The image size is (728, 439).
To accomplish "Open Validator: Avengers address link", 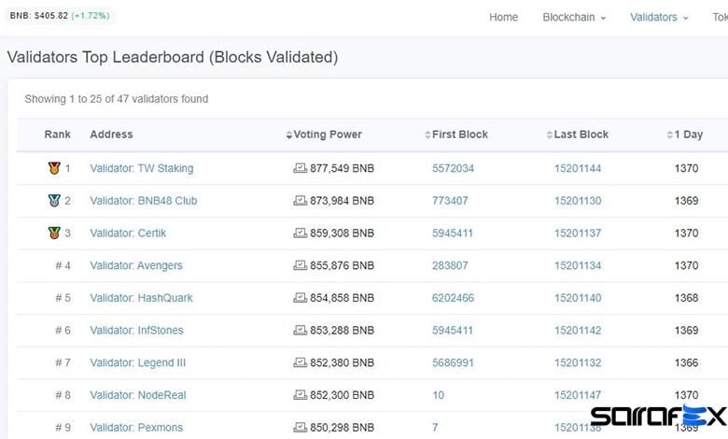I will tap(136, 265).
